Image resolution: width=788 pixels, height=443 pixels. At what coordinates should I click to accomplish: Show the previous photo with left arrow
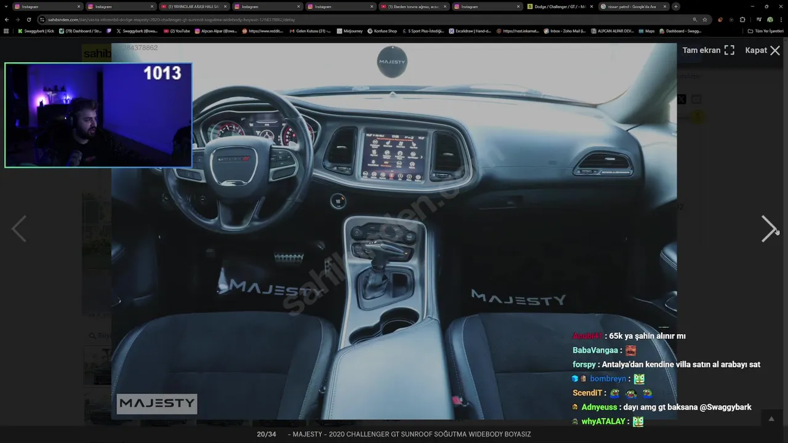pyautogui.click(x=19, y=229)
